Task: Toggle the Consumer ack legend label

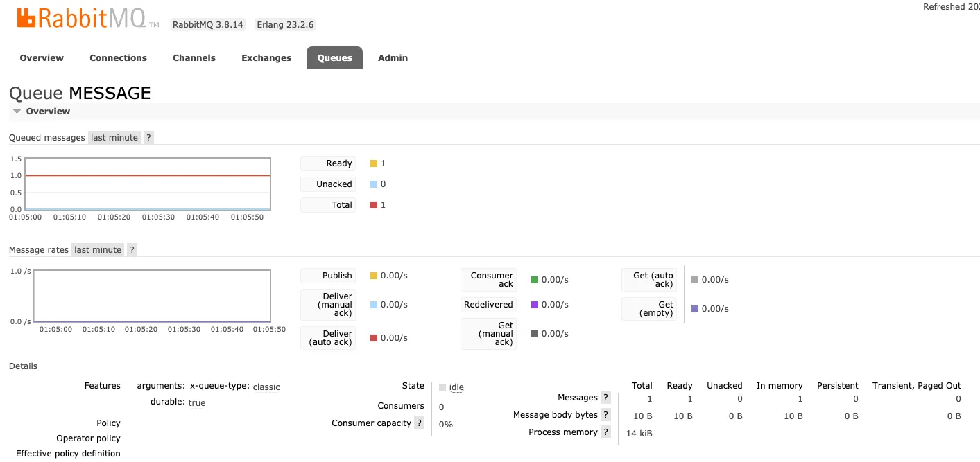Action: point(489,280)
